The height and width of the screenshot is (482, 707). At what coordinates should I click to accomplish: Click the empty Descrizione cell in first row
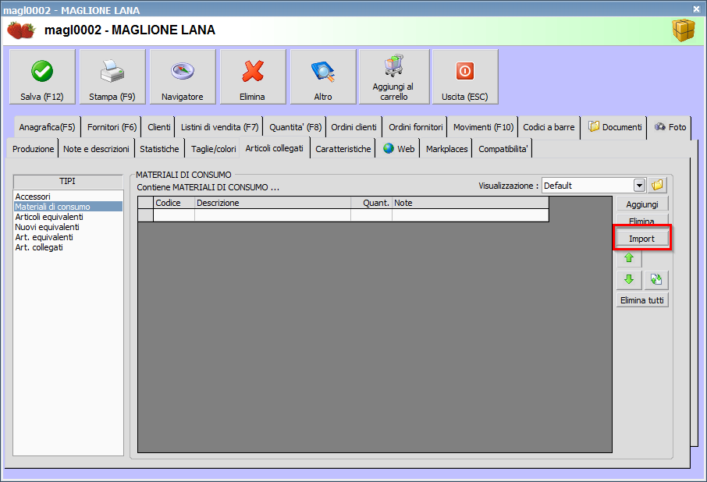(272, 215)
